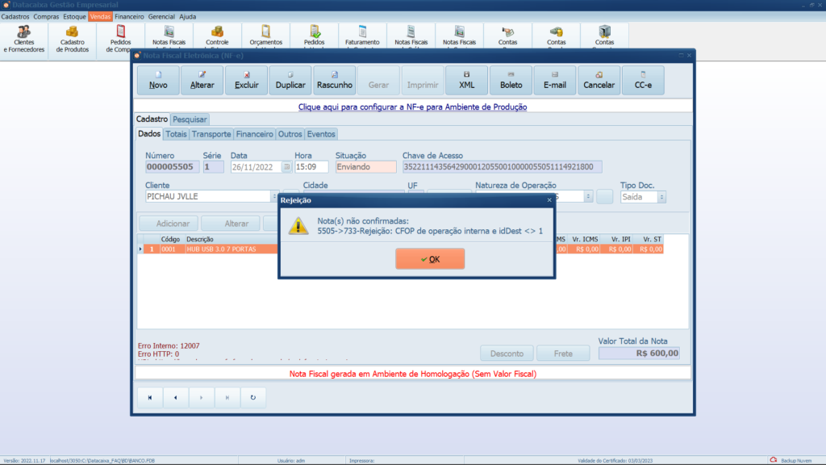Expand the Tipo Doc. Saída dropdown
The height and width of the screenshot is (465, 826).
click(661, 196)
